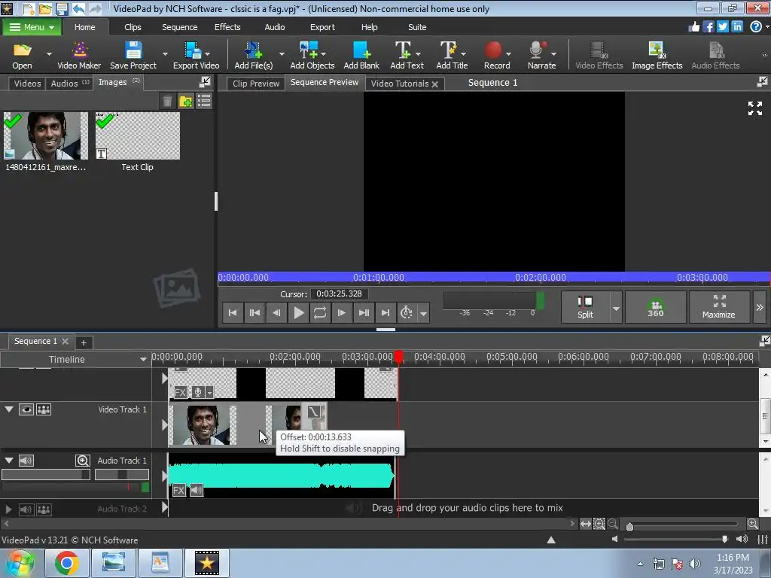Image resolution: width=771 pixels, height=578 pixels.
Task: Click the Twitter share icon
Action: pyautogui.click(x=722, y=26)
